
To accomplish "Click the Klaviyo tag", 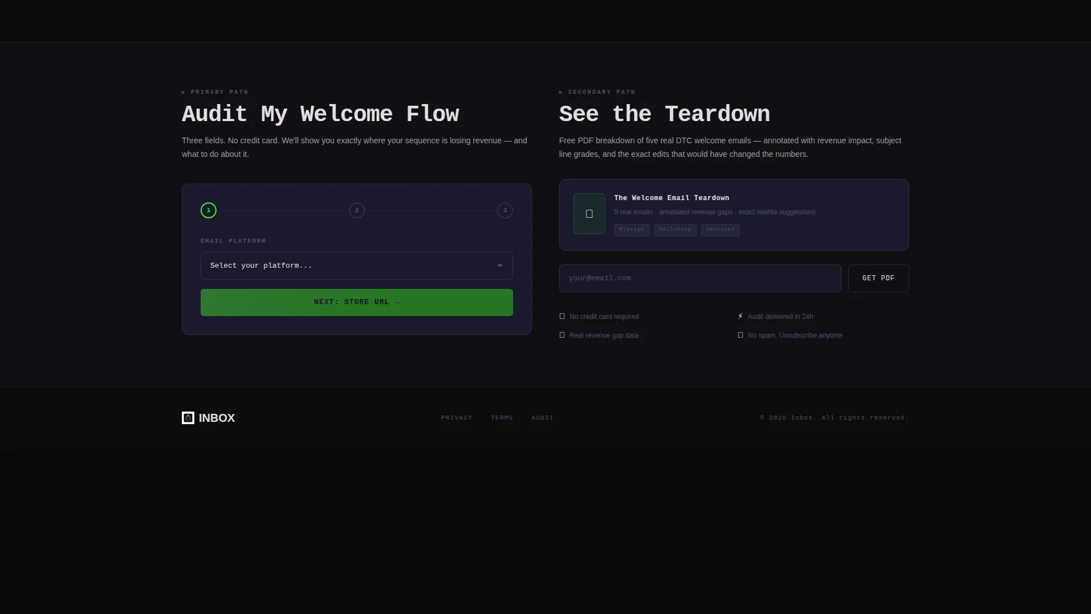I will 631,230.
